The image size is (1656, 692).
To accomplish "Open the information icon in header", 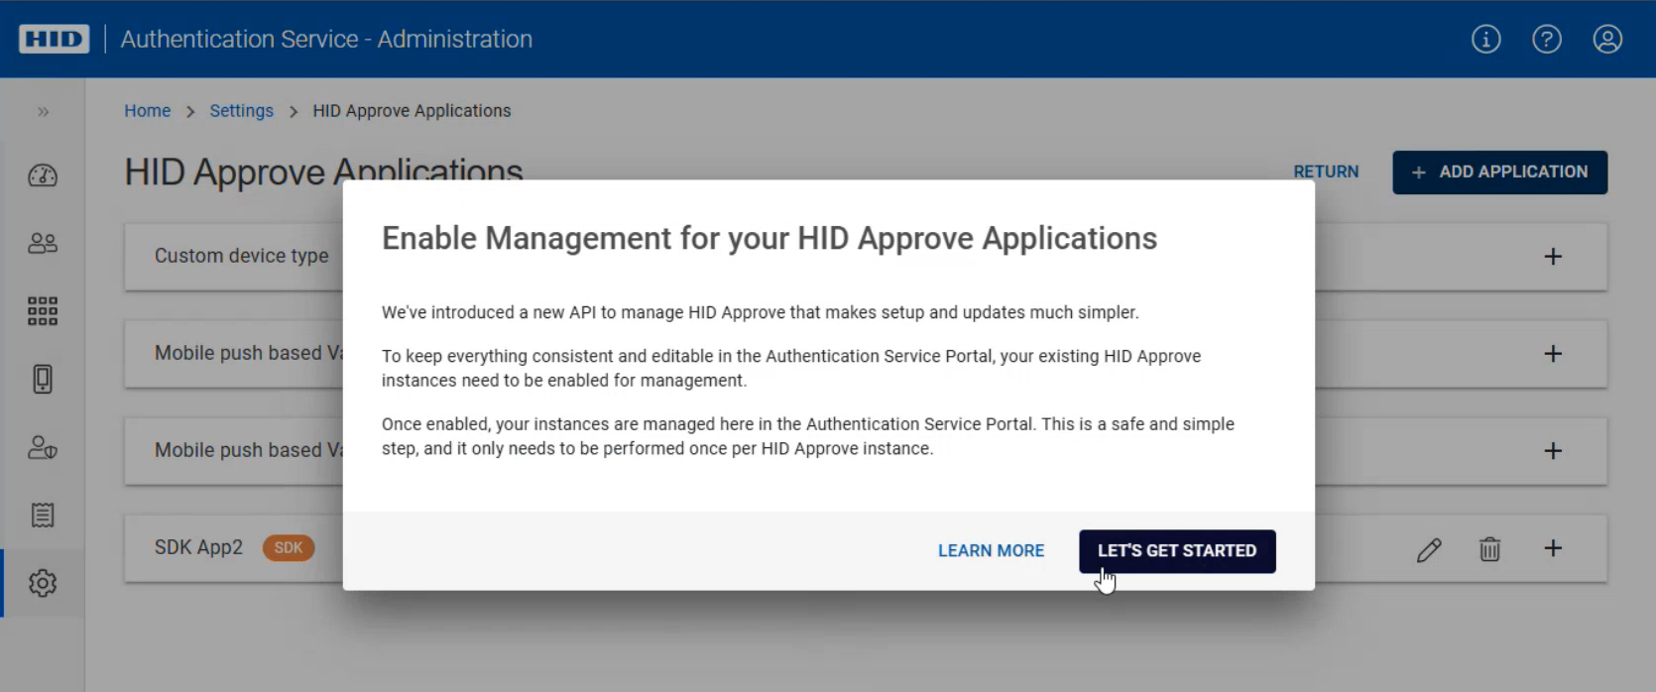I will coord(1485,39).
